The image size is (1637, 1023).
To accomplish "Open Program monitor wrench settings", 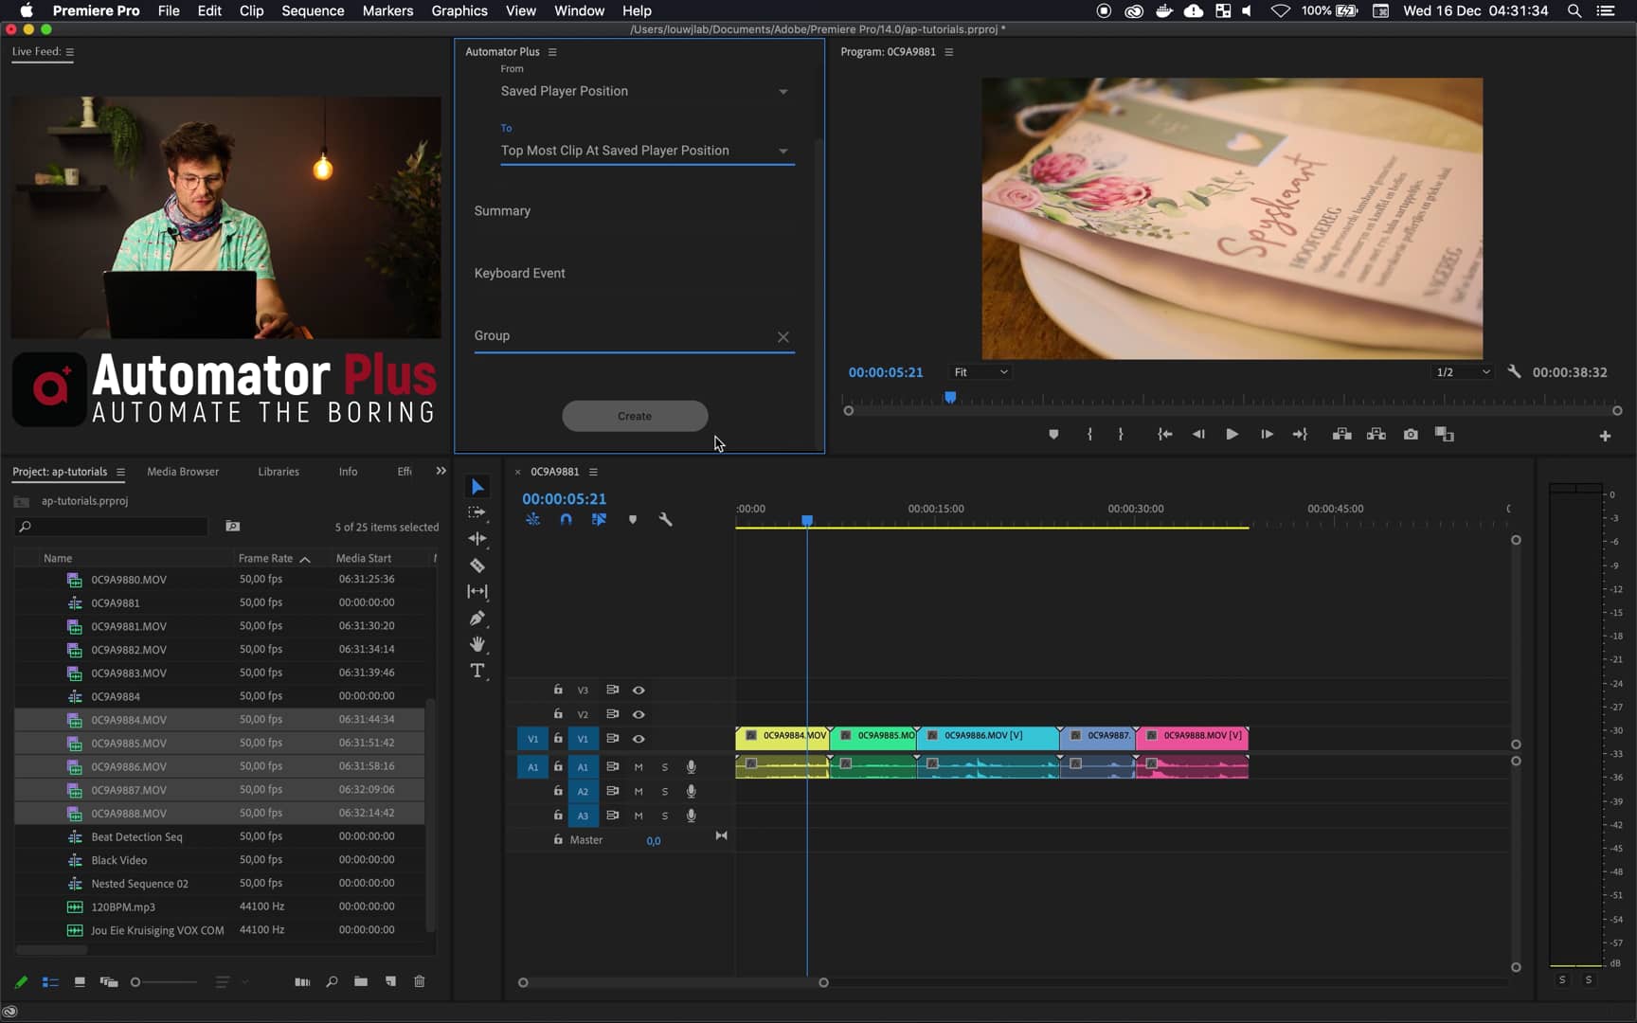I will (1514, 372).
